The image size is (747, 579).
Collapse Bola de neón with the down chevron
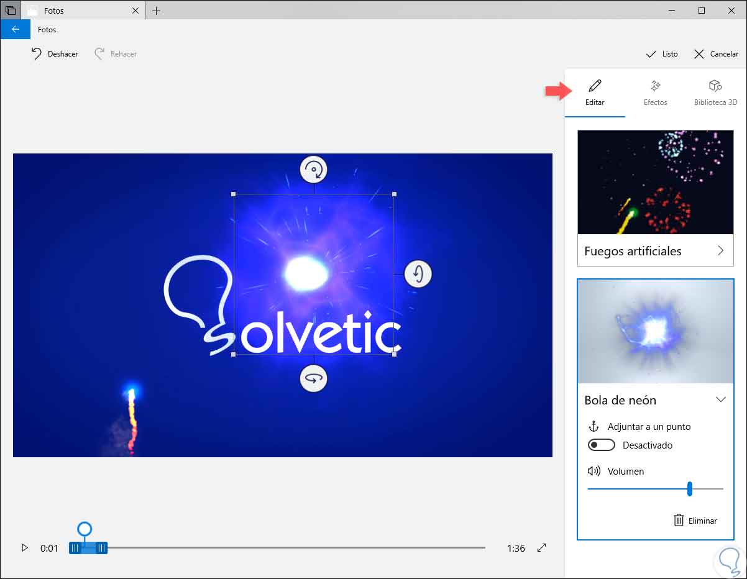[721, 399]
